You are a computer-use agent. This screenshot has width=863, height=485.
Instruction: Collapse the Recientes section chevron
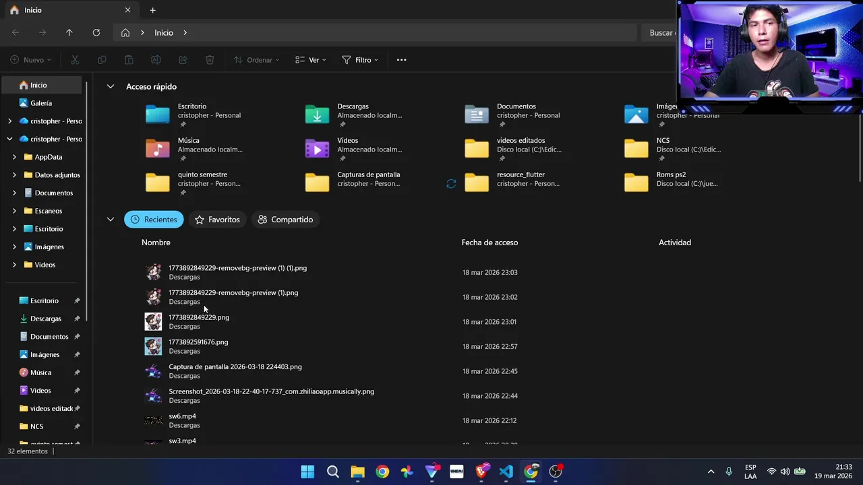(x=110, y=220)
